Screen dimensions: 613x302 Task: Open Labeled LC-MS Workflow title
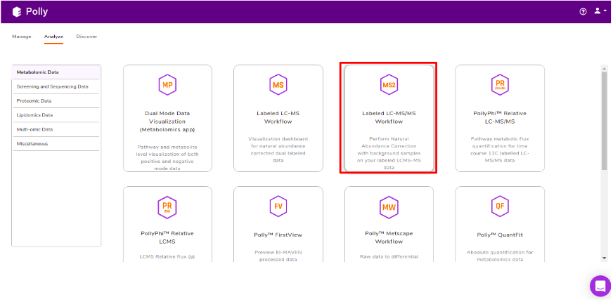[x=278, y=117]
